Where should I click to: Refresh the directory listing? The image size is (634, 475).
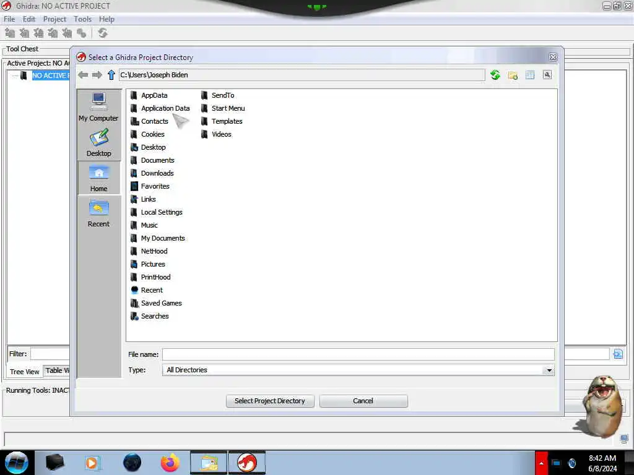coord(495,75)
